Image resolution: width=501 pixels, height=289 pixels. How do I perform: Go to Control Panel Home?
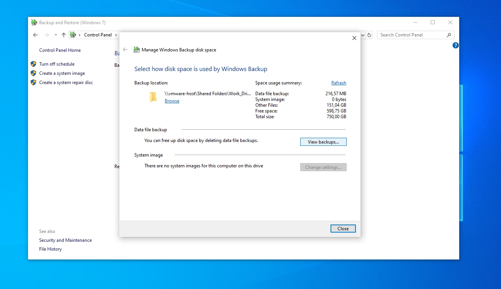coord(60,50)
